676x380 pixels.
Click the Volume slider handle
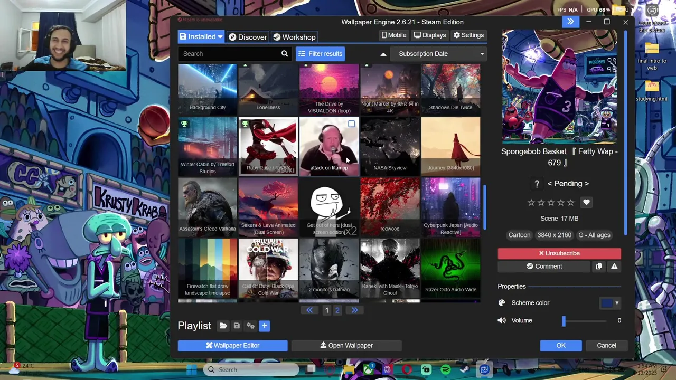(x=564, y=320)
